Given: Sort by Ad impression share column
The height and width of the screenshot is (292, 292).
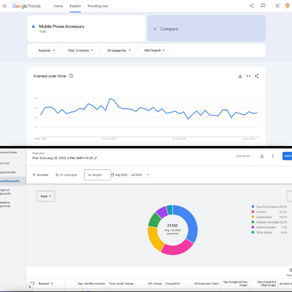Looking at the screenshot, I should pos(206,284).
